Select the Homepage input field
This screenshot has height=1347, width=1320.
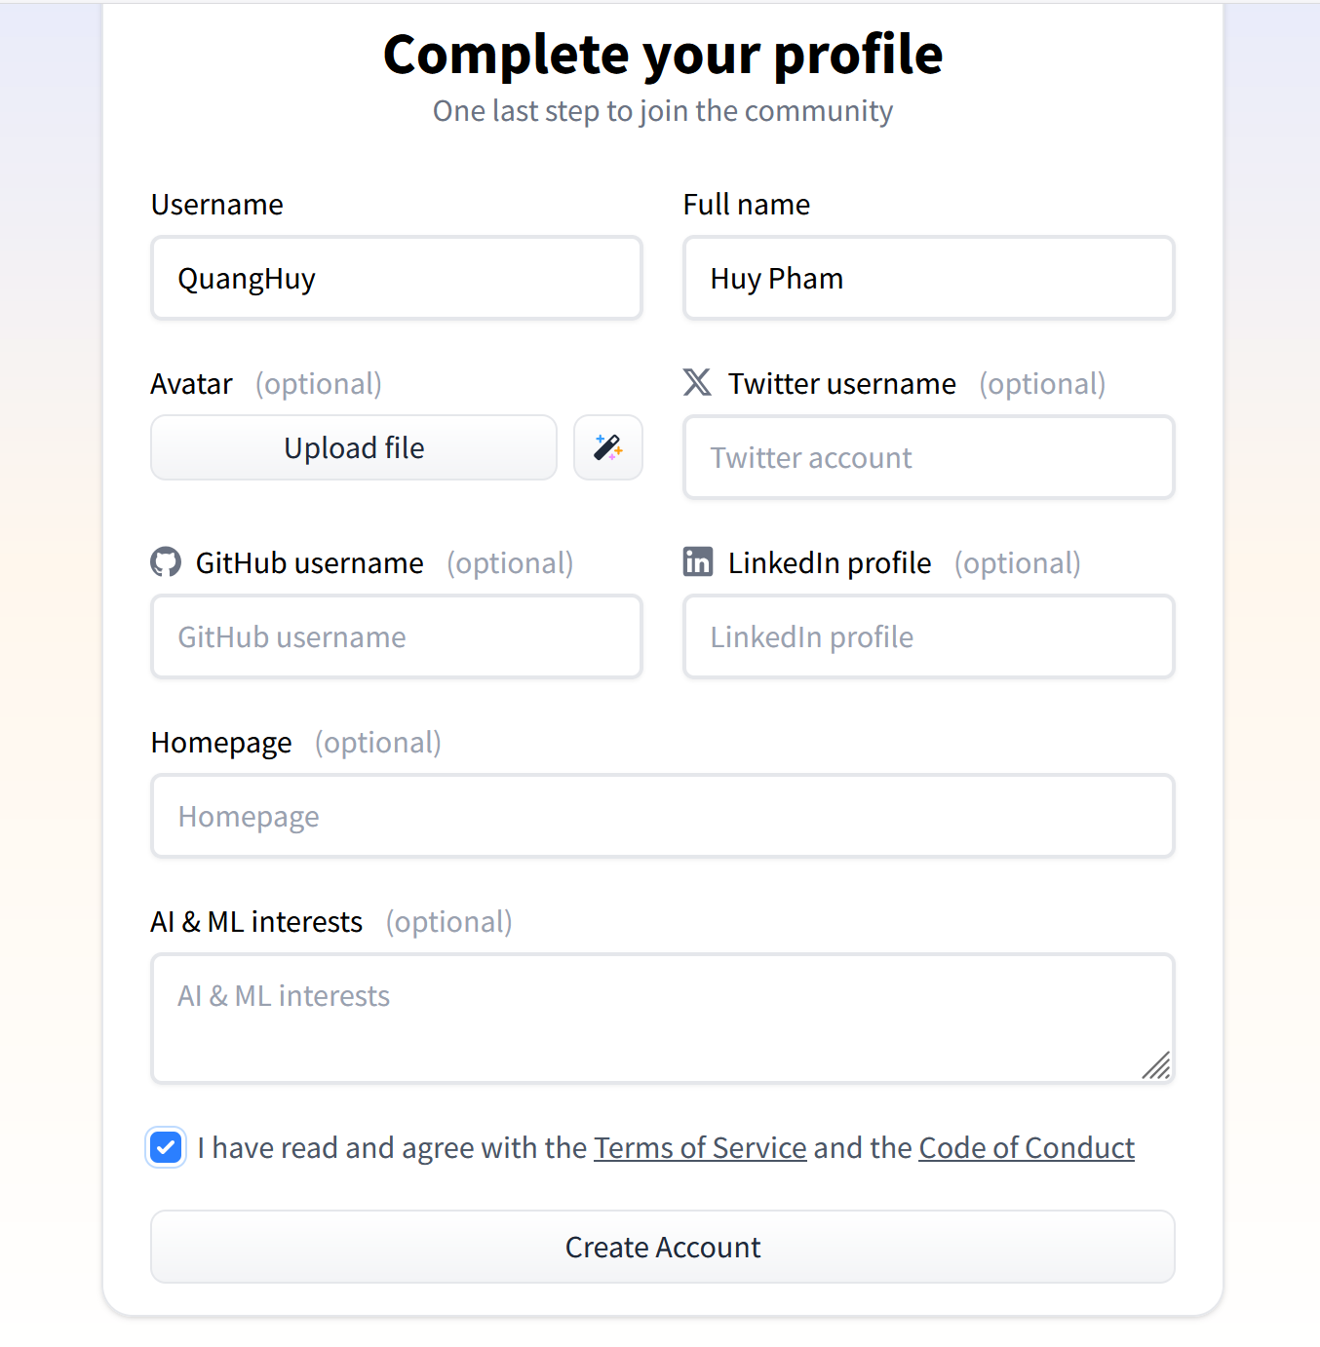click(x=663, y=816)
